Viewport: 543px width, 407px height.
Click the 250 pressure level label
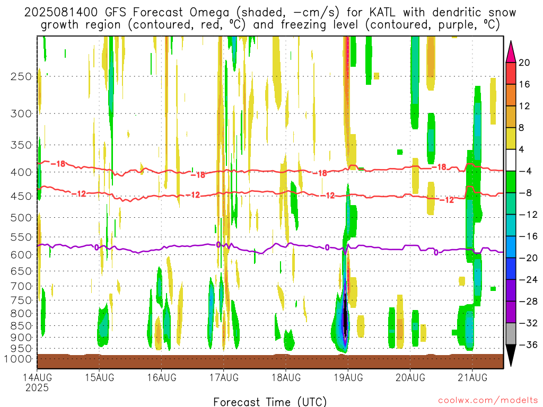(21, 76)
